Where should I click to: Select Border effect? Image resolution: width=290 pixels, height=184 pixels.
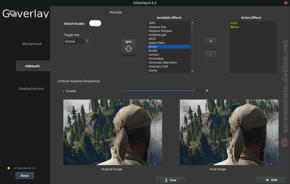[169, 51]
